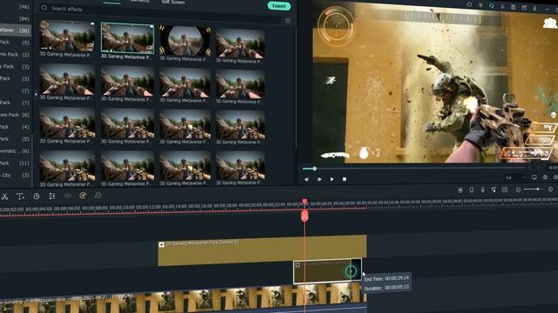The image size is (558, 313).
Task: Step back one frame in the preview
Action: pyautogui.click(x=306, y=179)
